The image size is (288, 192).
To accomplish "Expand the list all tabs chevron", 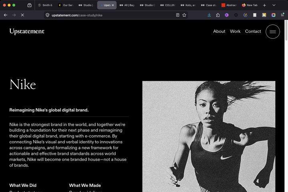I will click(274, 5).
